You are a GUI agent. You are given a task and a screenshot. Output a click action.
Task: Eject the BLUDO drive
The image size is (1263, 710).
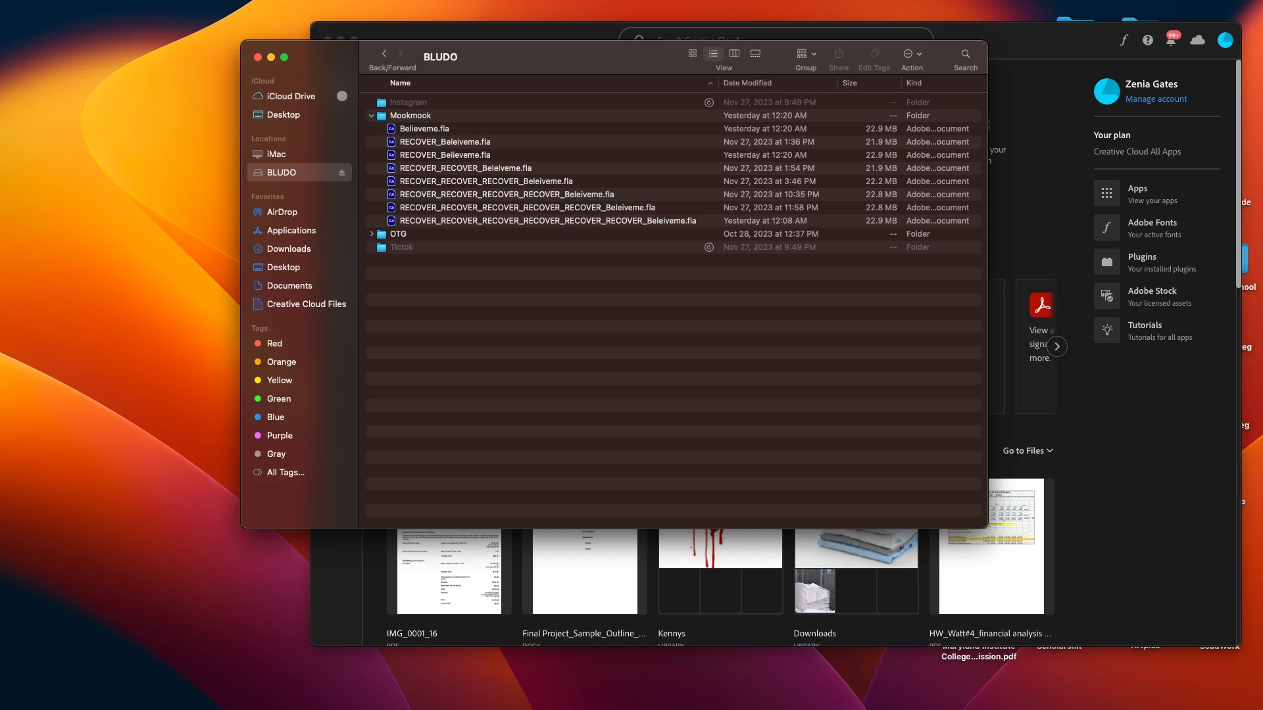click(341, 173)
